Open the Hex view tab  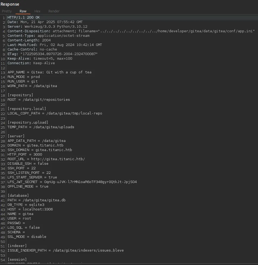(x=37, y=11)
